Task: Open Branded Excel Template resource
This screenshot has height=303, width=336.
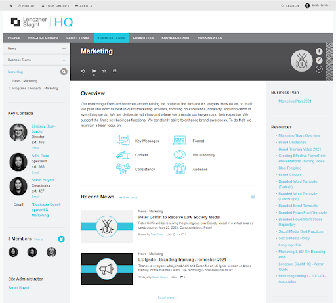Action: tap(298, 206)
